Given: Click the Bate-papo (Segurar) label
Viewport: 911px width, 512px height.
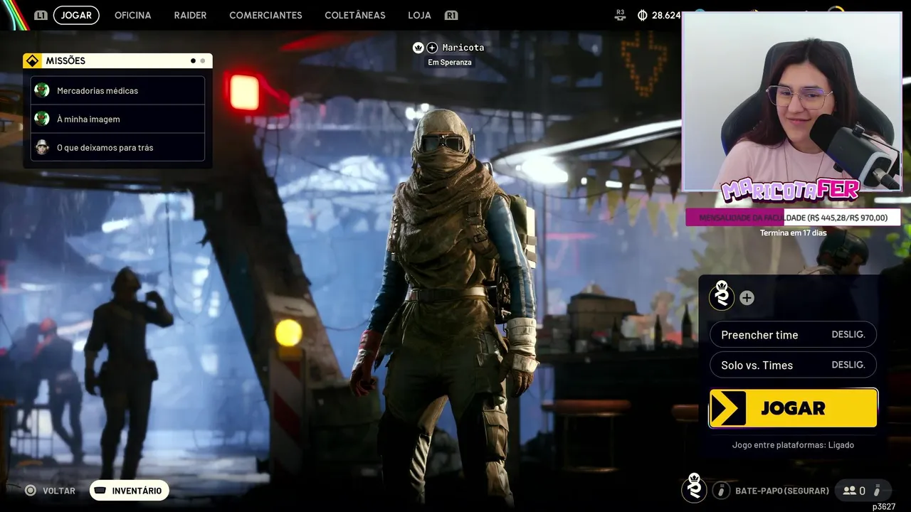Looking at the screenshot, I should point(782,491).
